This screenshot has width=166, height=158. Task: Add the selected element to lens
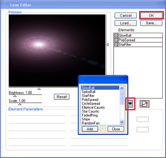[x=90, y=129]
